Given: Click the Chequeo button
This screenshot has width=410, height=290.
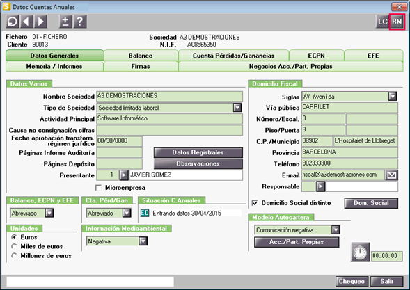Looking at the screenshot, I should tap(352, 282).
